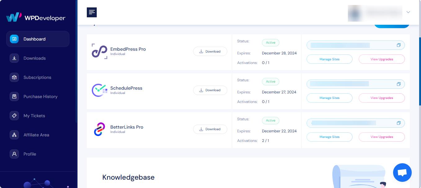Open the hamburger navigation menu

(91, 12)
